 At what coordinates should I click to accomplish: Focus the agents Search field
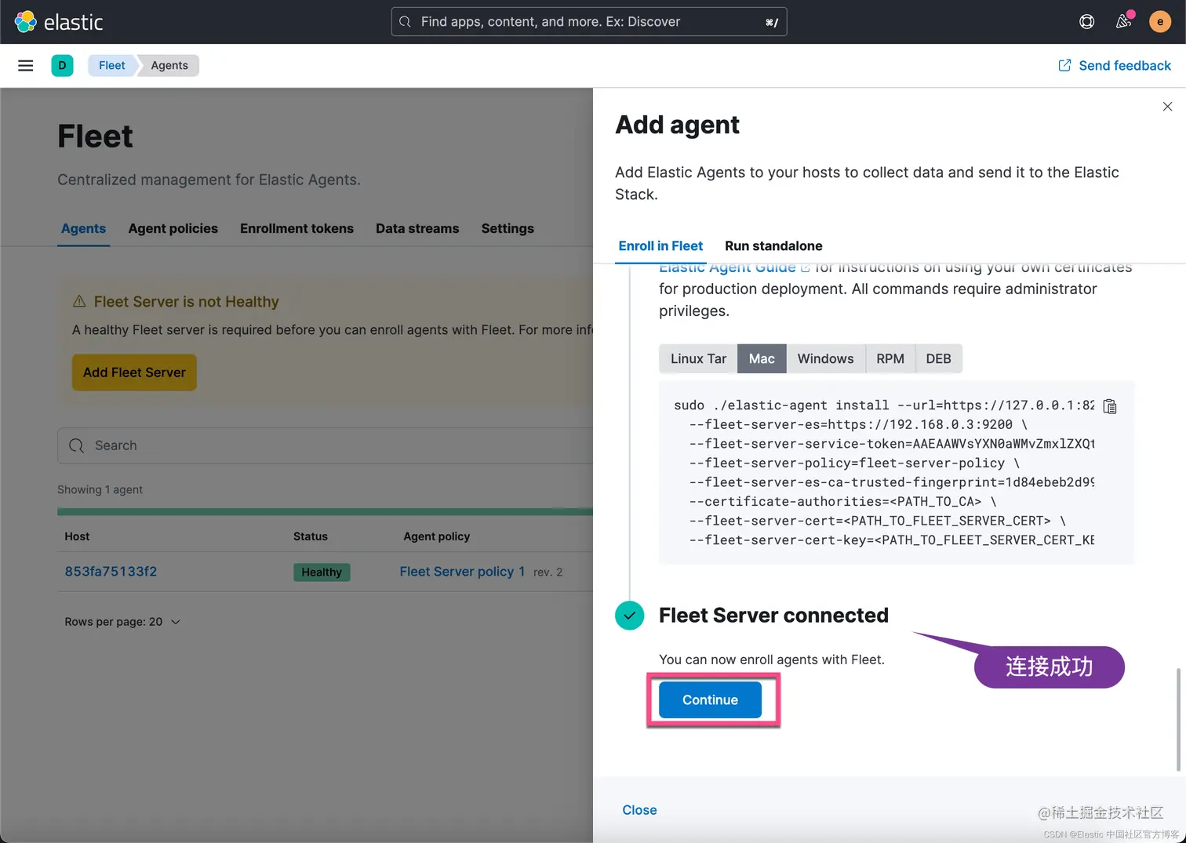[x=325, y=445]
